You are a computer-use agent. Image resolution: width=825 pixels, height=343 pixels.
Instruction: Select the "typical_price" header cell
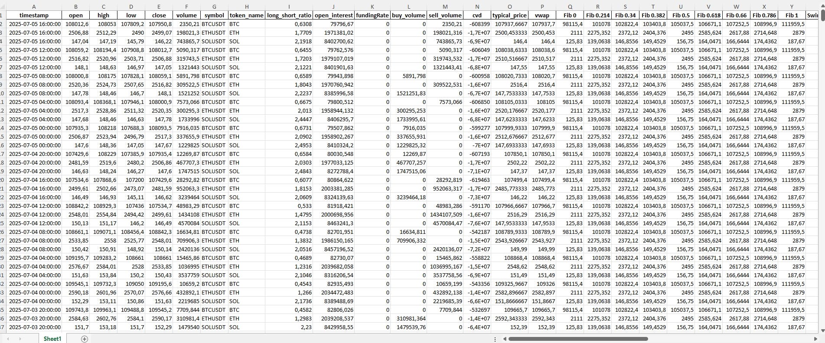click(x=510, y=15)
